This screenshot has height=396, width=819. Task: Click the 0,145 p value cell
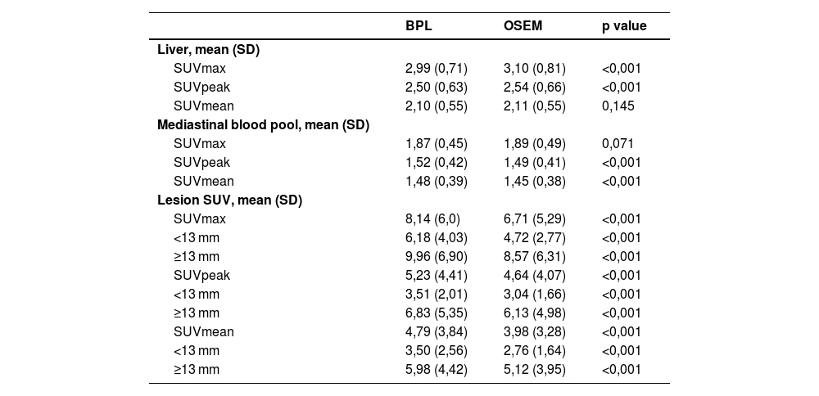pyautogui.click(x=618, y=106)
